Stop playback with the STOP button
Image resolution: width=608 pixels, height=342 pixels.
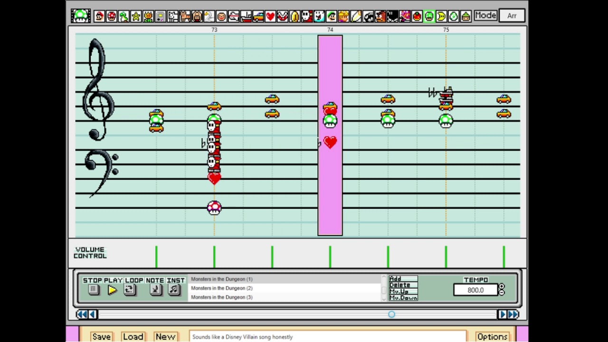[x=93, y=290]
